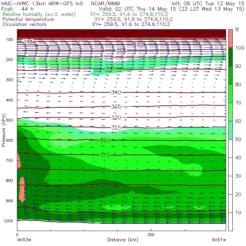The height and width of the screenshot is (246, 246).
Task: Click the dark red band at the plot top
Action: coord(121,34)
